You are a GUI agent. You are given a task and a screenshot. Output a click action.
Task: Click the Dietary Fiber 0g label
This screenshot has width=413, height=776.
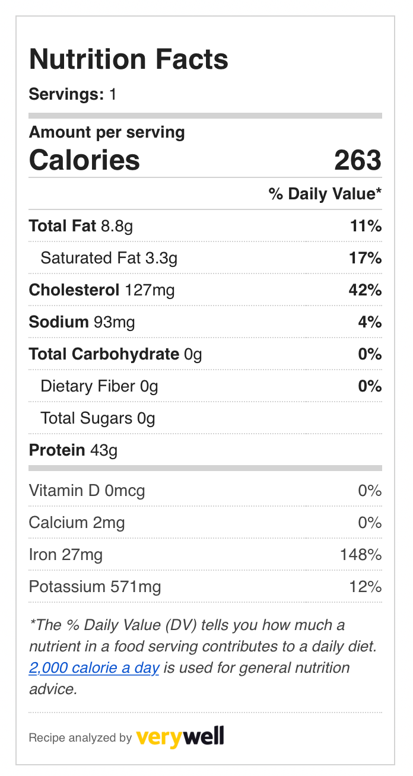pos(99,386)
